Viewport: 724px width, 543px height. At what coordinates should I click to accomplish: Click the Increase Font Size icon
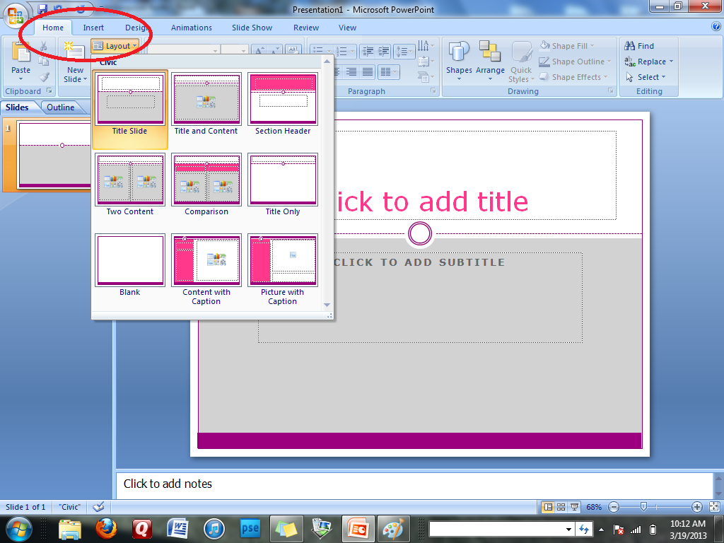click(x=259, y=50)
